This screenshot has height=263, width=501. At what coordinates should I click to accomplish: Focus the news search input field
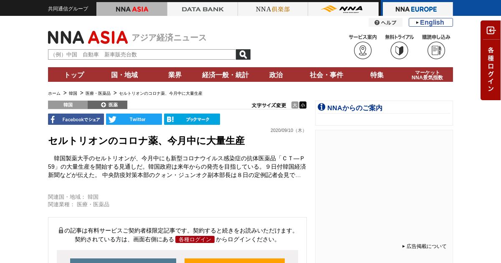tap(142, 55)
